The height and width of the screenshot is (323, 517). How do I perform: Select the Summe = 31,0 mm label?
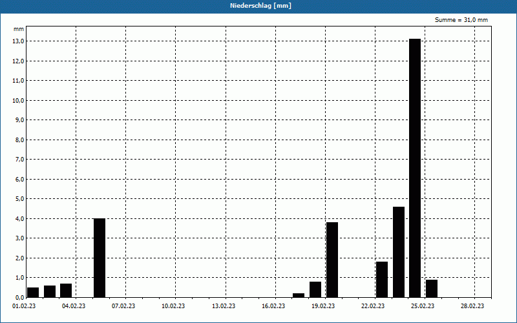[x=461, y=20]
